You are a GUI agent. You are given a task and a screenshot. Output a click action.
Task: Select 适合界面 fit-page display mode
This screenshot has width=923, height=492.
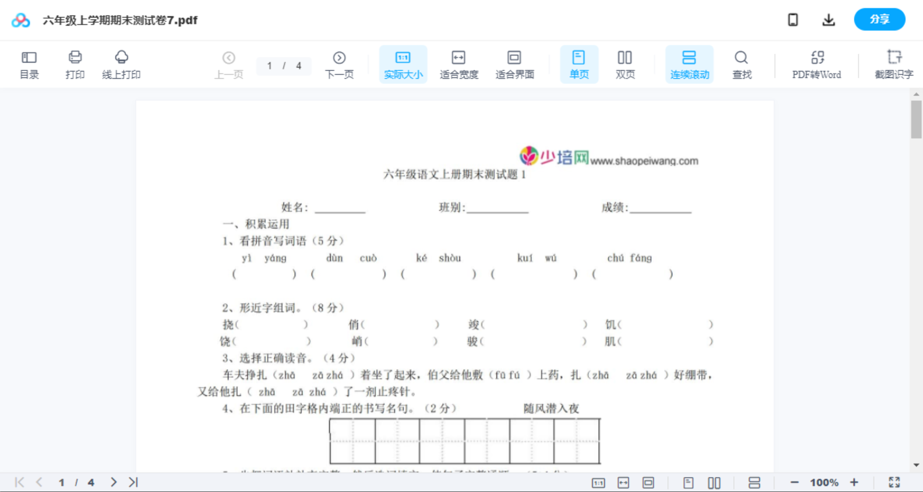point(515,64)
